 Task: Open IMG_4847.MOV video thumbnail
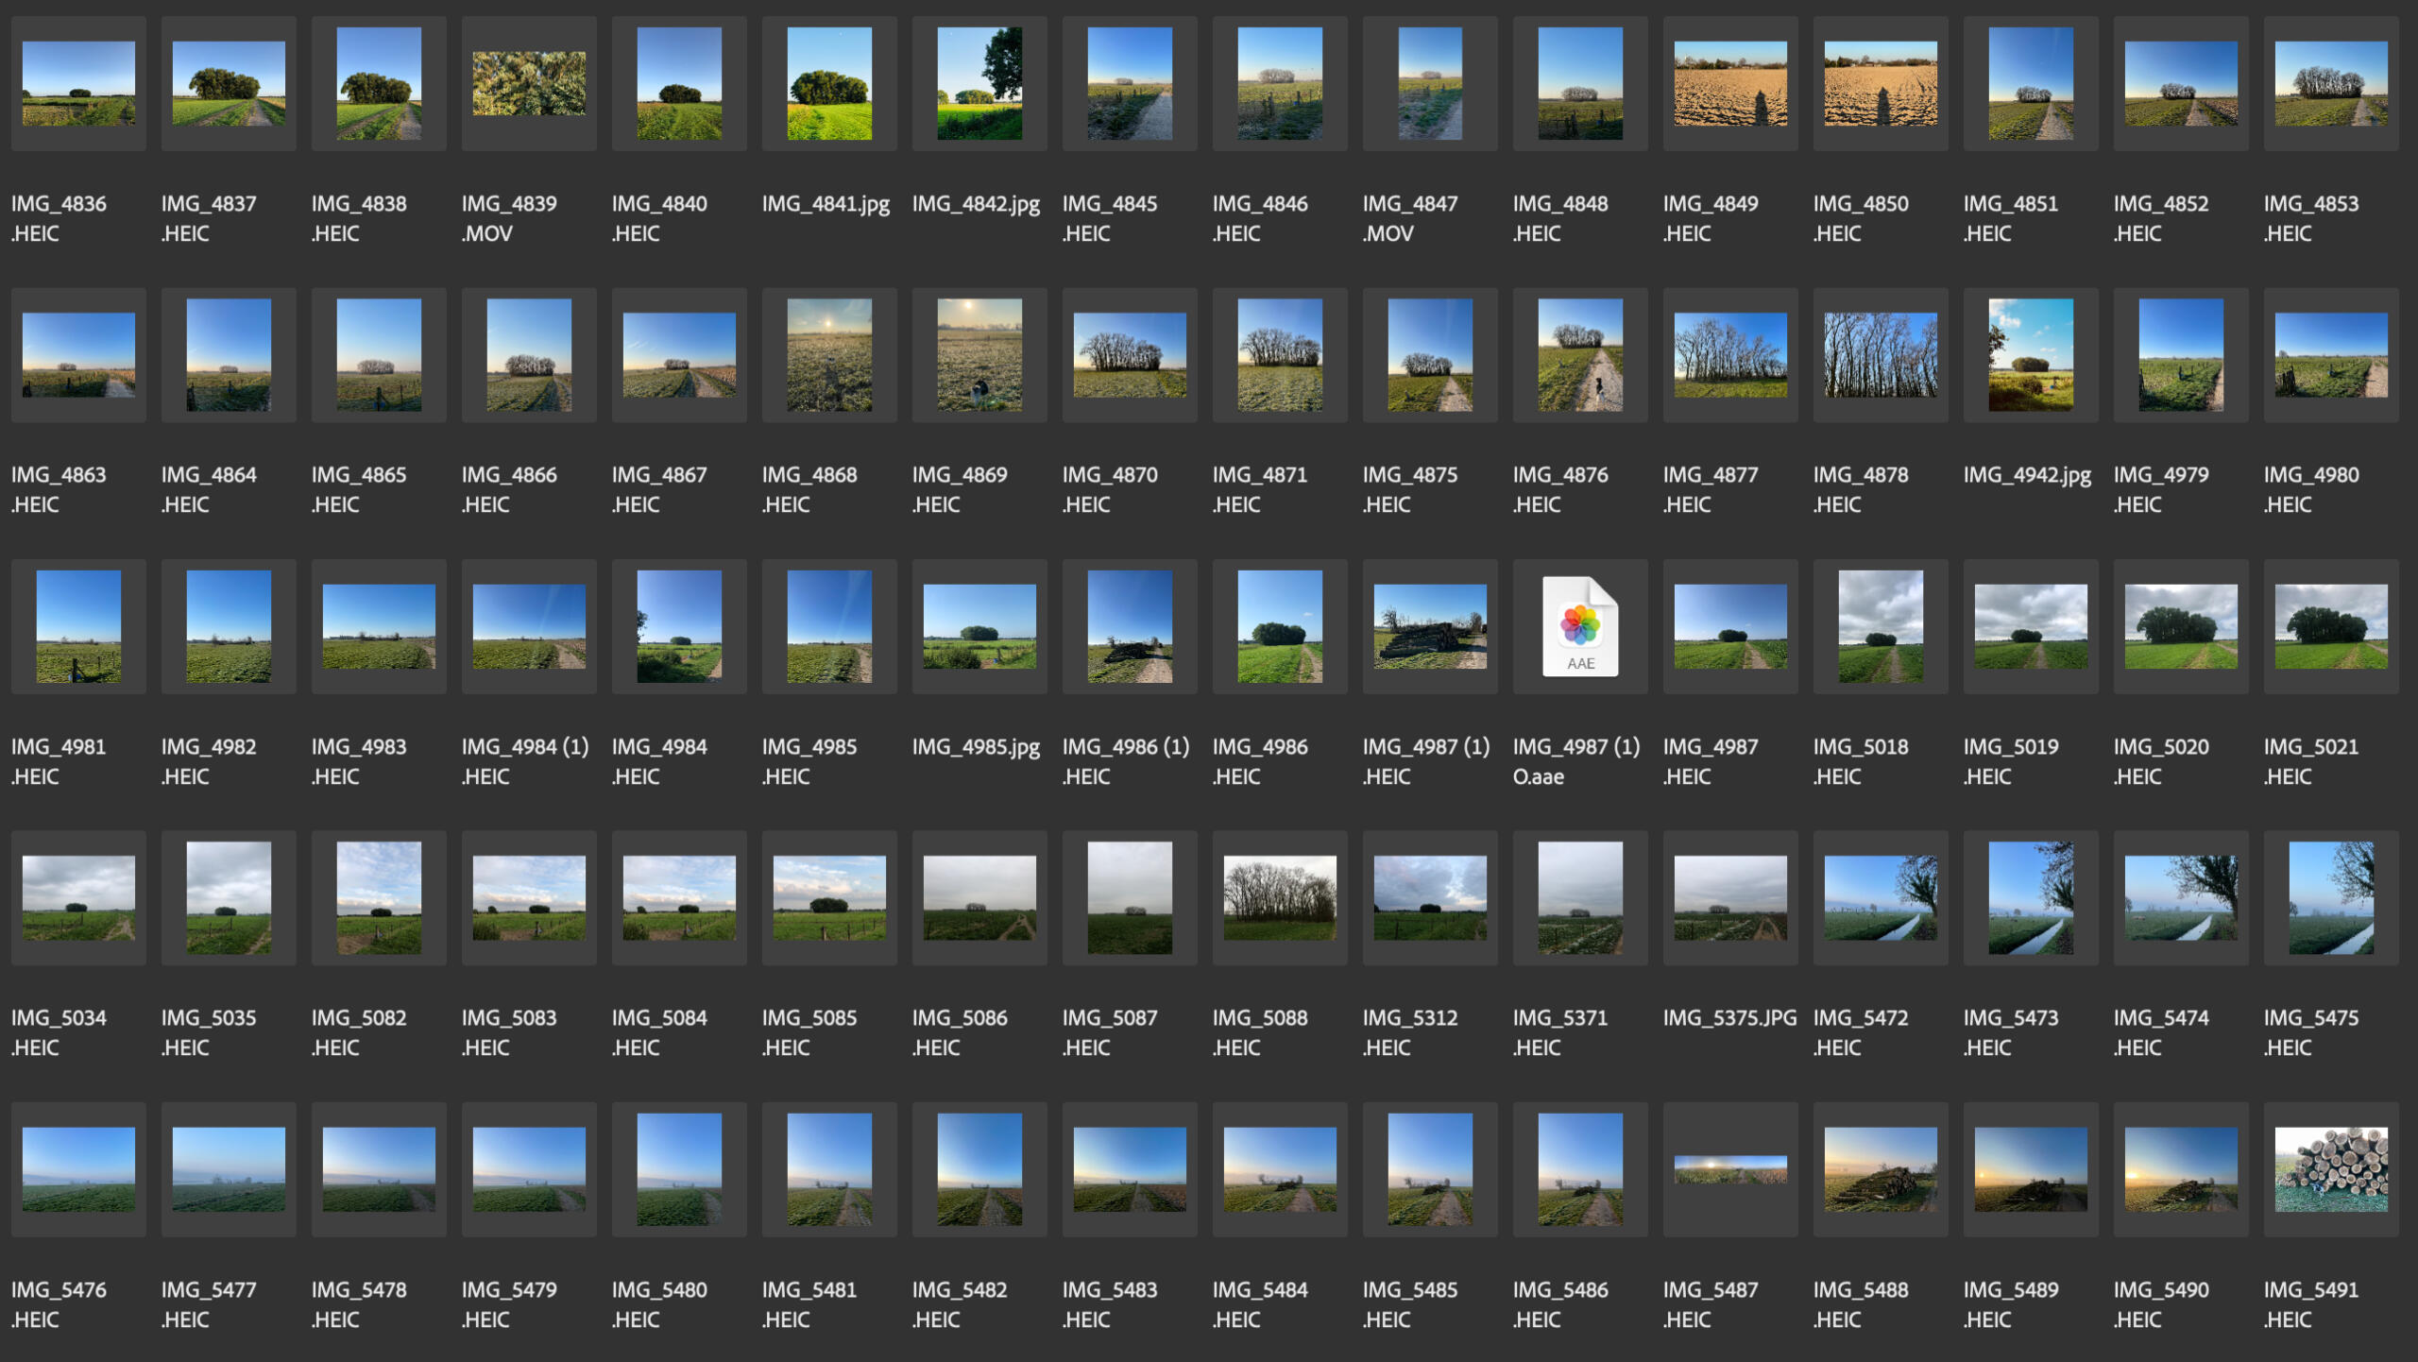coord(1429,83)
